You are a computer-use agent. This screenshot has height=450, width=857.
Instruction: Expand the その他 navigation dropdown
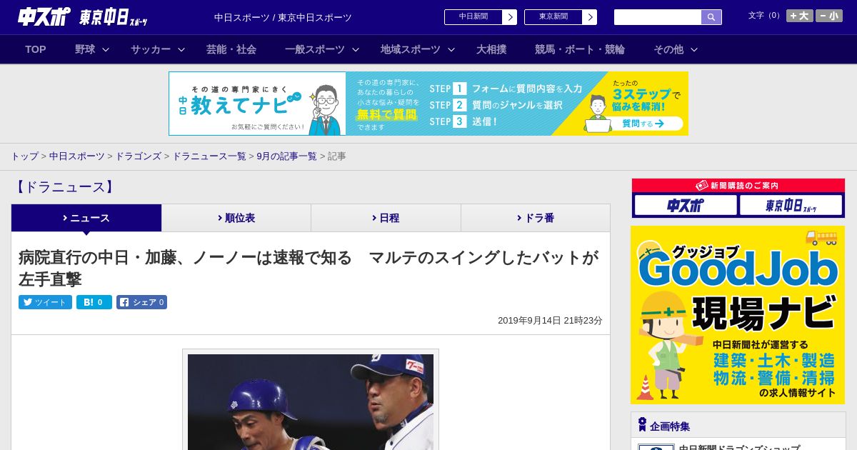point(676,49)
